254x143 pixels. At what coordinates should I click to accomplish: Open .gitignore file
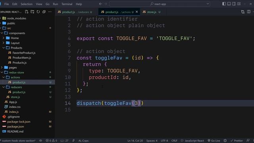13,117
